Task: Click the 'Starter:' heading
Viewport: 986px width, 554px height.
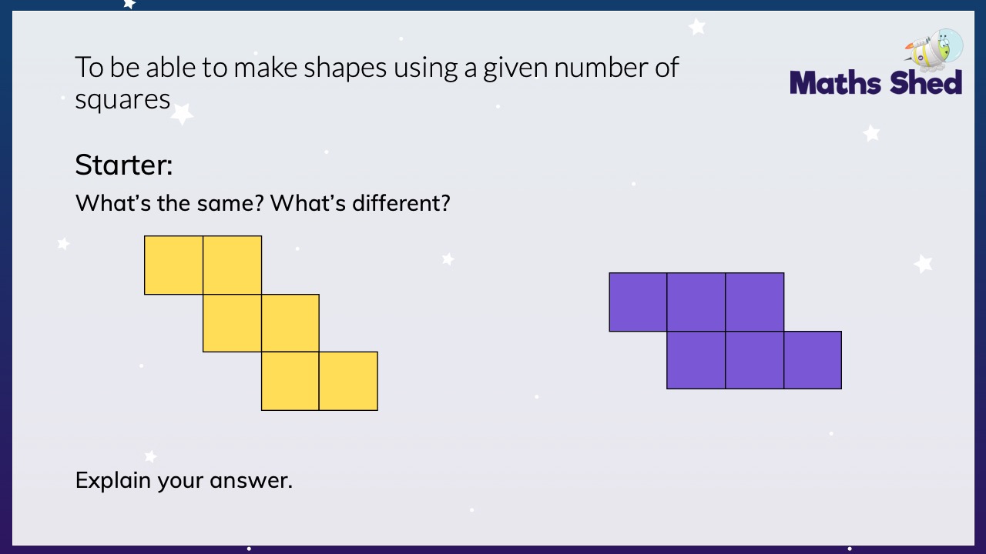Action: pyautogui.click(x=124, y=165)
